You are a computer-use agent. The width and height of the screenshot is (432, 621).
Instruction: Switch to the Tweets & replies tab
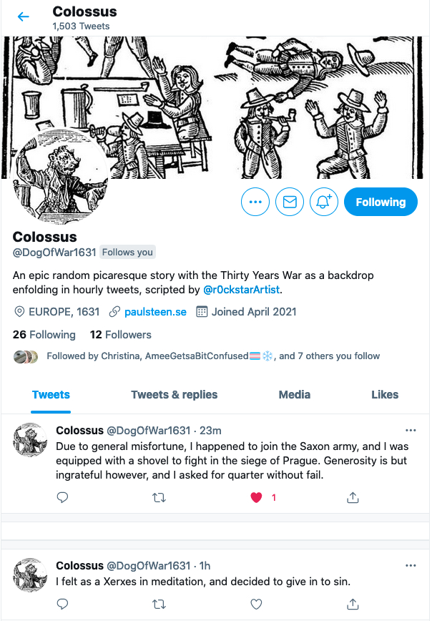(x=175, y=394)
